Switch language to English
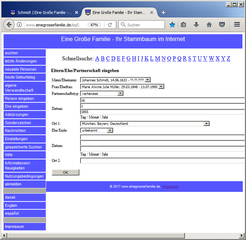The width and height of the screenshot is (246, 240). (x=25, y=205)
